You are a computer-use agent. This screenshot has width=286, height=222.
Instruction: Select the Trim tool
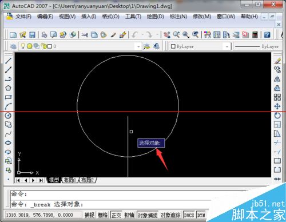(277, 142)
